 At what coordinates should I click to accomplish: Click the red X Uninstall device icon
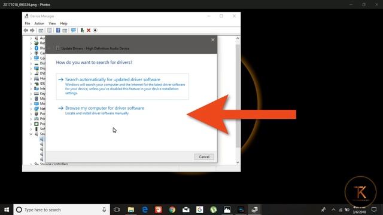pyautogui.click(x=89, y=30)
